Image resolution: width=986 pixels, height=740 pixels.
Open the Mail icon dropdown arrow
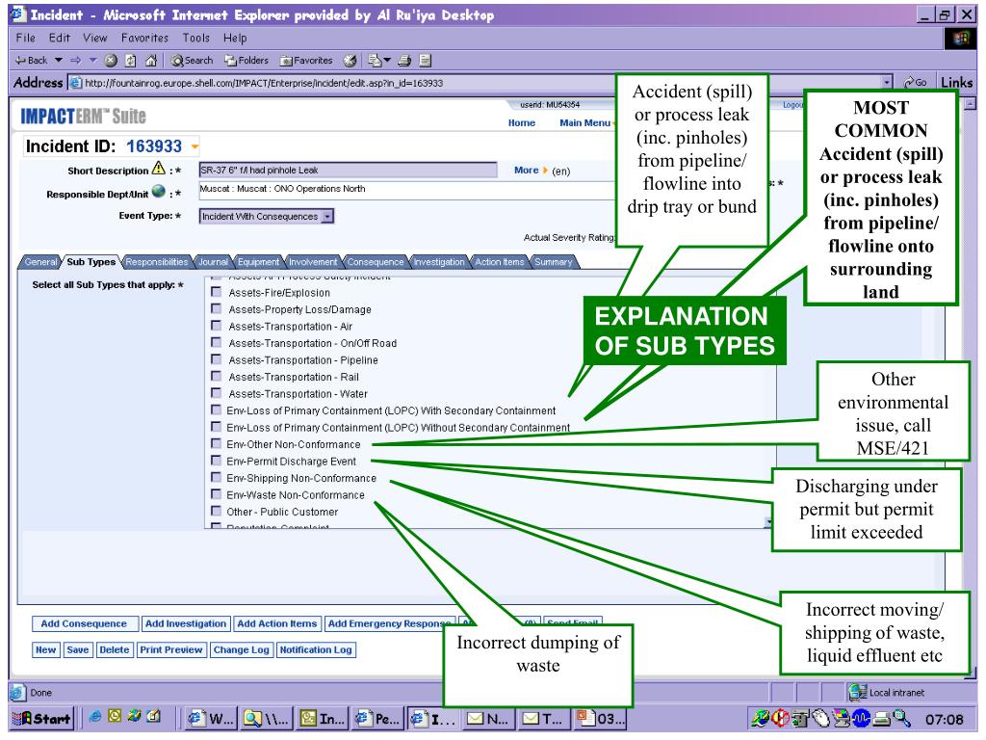pyautogui.click(x=387, y=61)
